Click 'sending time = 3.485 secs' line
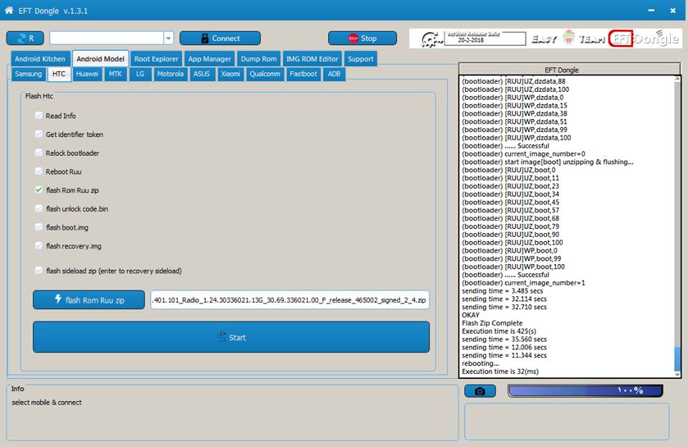Image resolution: width=688 pixels, height=447 pixels. (502, 291)
